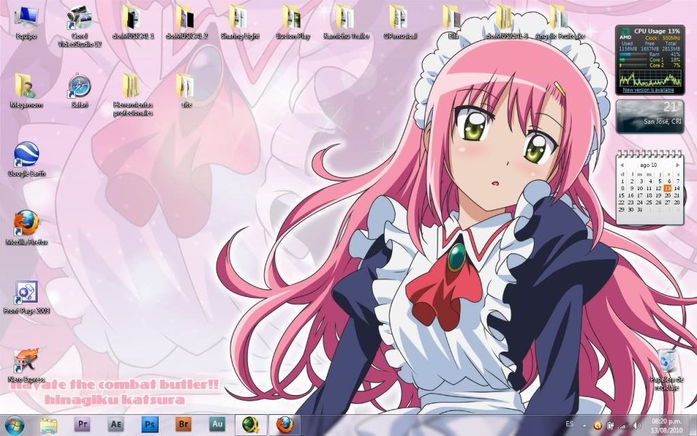This screenshot has height=436, width=697.
Task: Click the CPU usage history graph
Action: pyautogui.click(x=650, y=78)
